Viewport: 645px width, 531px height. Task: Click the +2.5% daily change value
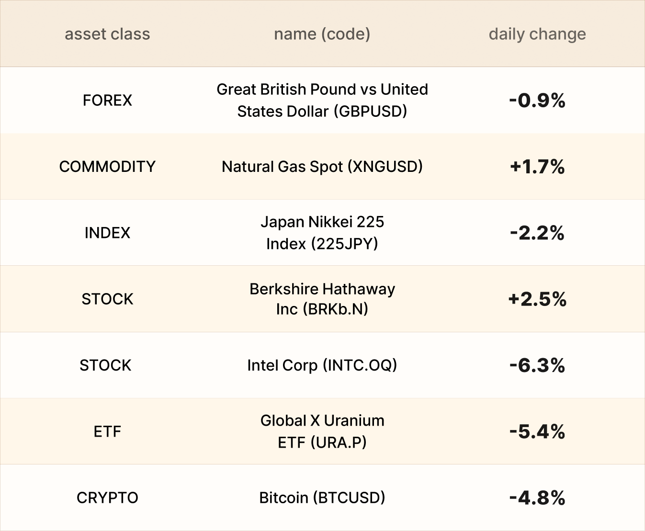click(x=537, y=299)
